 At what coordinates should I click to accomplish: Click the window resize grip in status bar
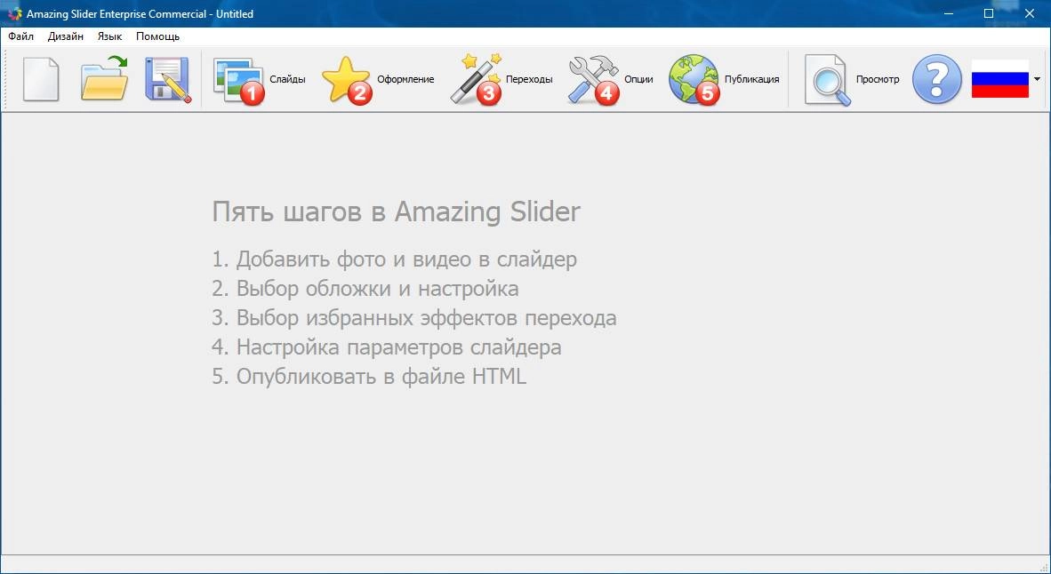(x=1043, y=567)
